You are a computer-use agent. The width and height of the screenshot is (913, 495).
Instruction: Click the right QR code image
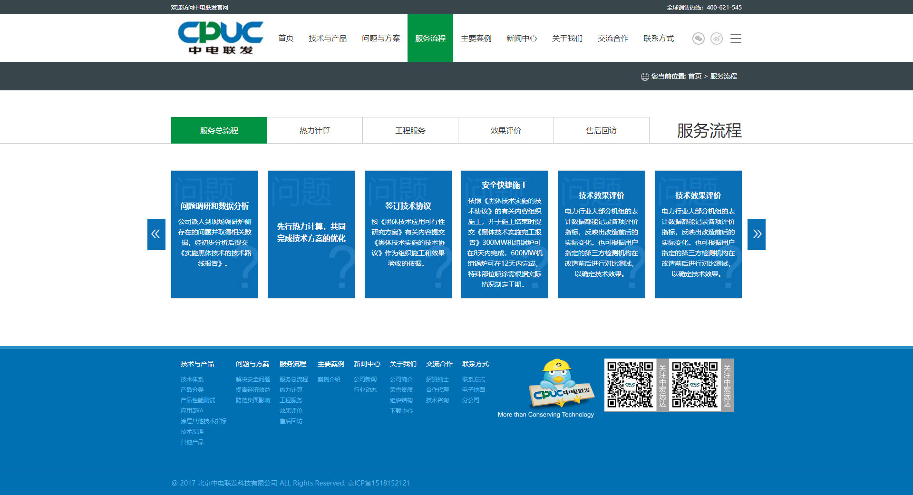pos(695,385)
